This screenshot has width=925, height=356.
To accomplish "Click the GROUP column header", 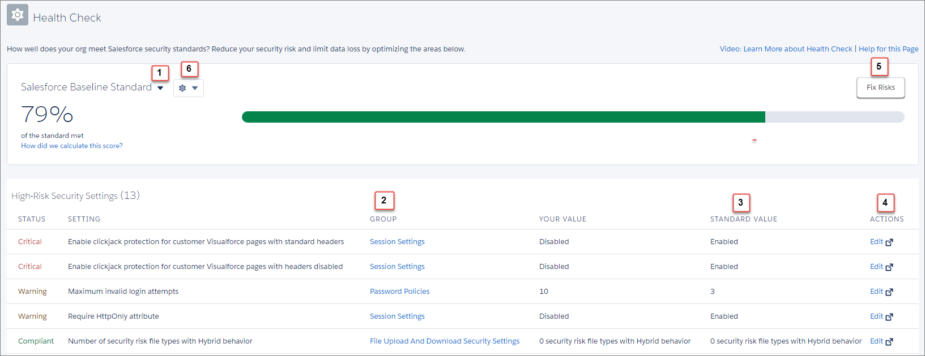I will tap(383, 219).
